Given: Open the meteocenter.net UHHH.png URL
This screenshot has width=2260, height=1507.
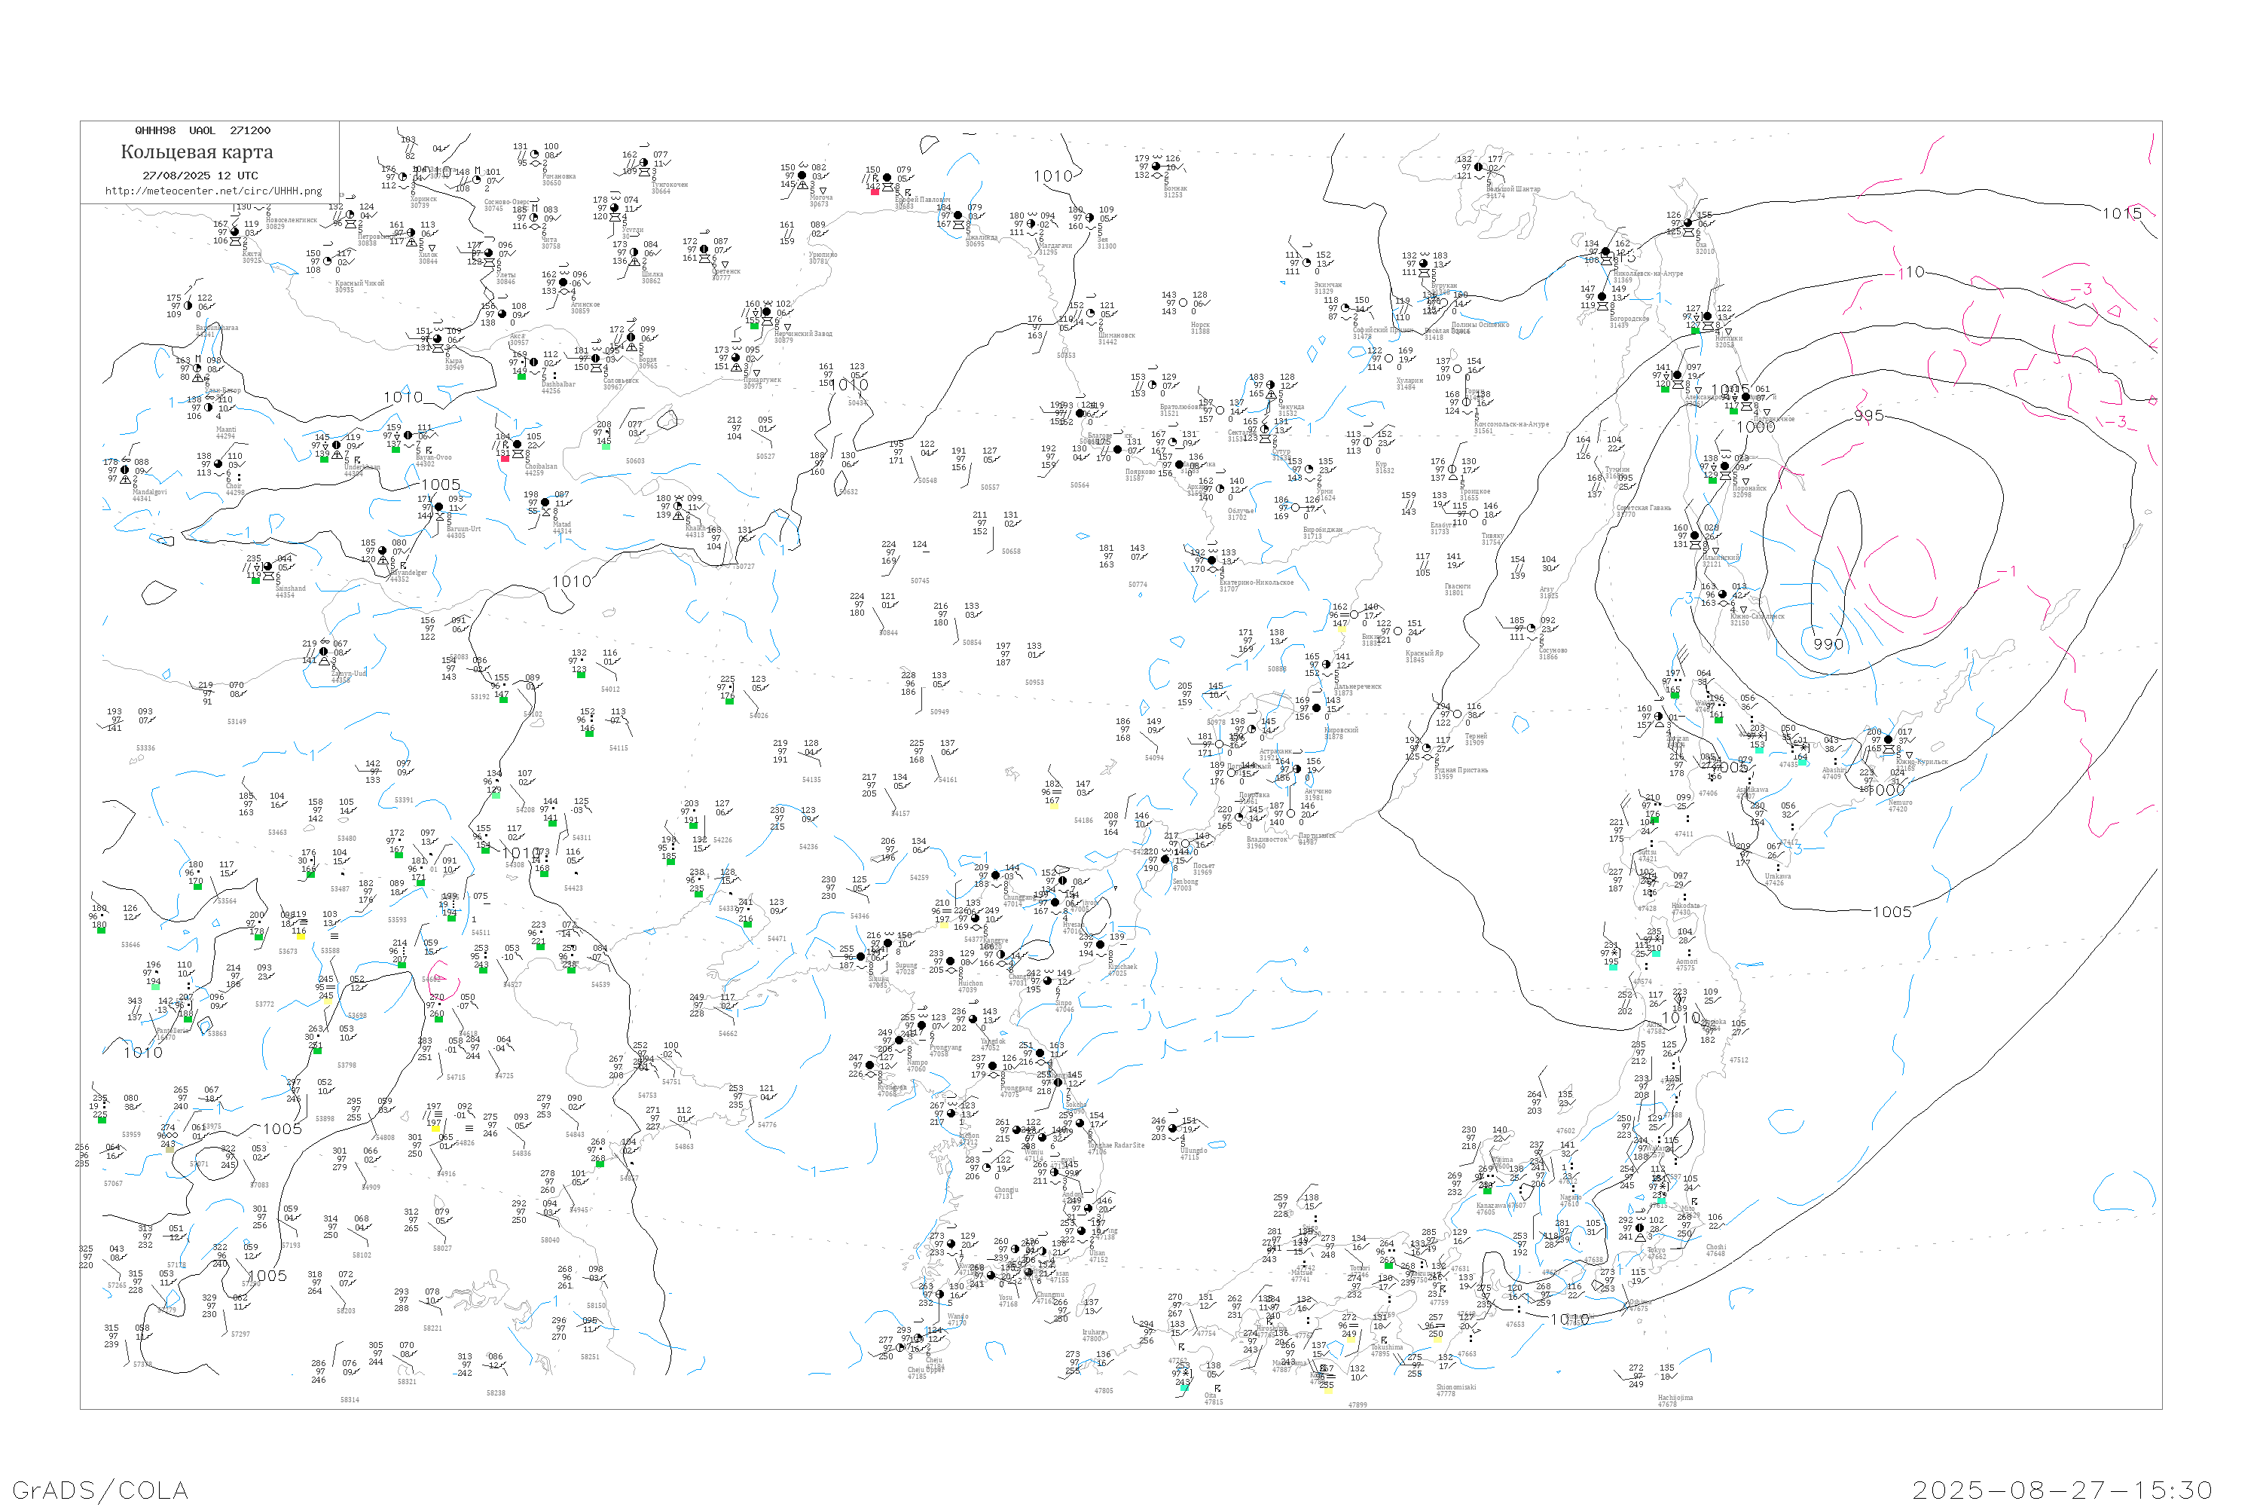Looking at the screenshot, I should 213,191.
